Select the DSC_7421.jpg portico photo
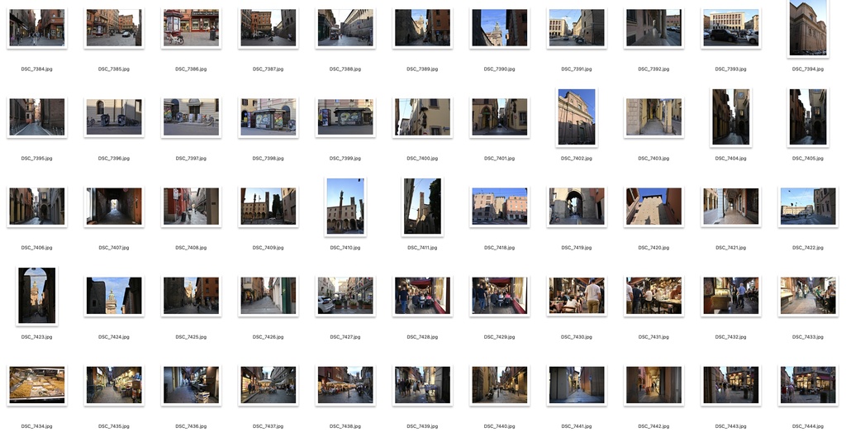 click(731, 207)
